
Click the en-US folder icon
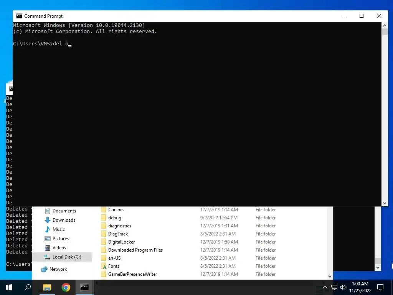pyautogui.click(x=104, y=258)
